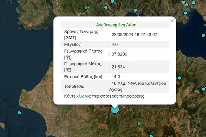
Task: Select the green marker above the popup's left corner
Action: point(86,8)
